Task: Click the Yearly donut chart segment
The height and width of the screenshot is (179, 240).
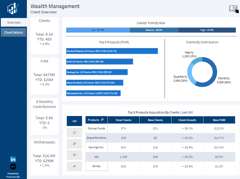Action: point(197,60)
